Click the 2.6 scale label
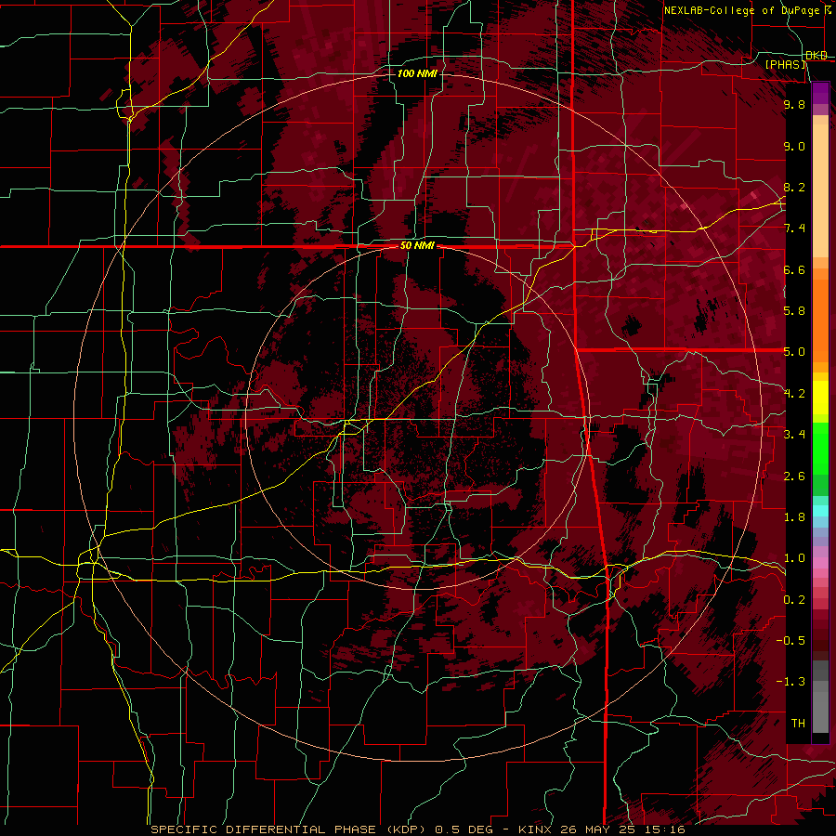Image resolution: width=836 pixels, height=836 pixels. pos(794,477)
